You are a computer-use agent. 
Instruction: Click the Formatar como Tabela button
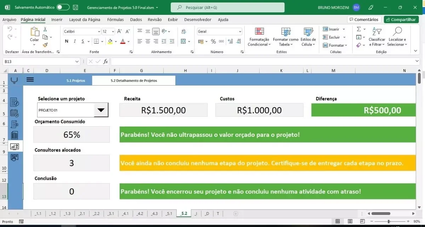pos(285,37)
